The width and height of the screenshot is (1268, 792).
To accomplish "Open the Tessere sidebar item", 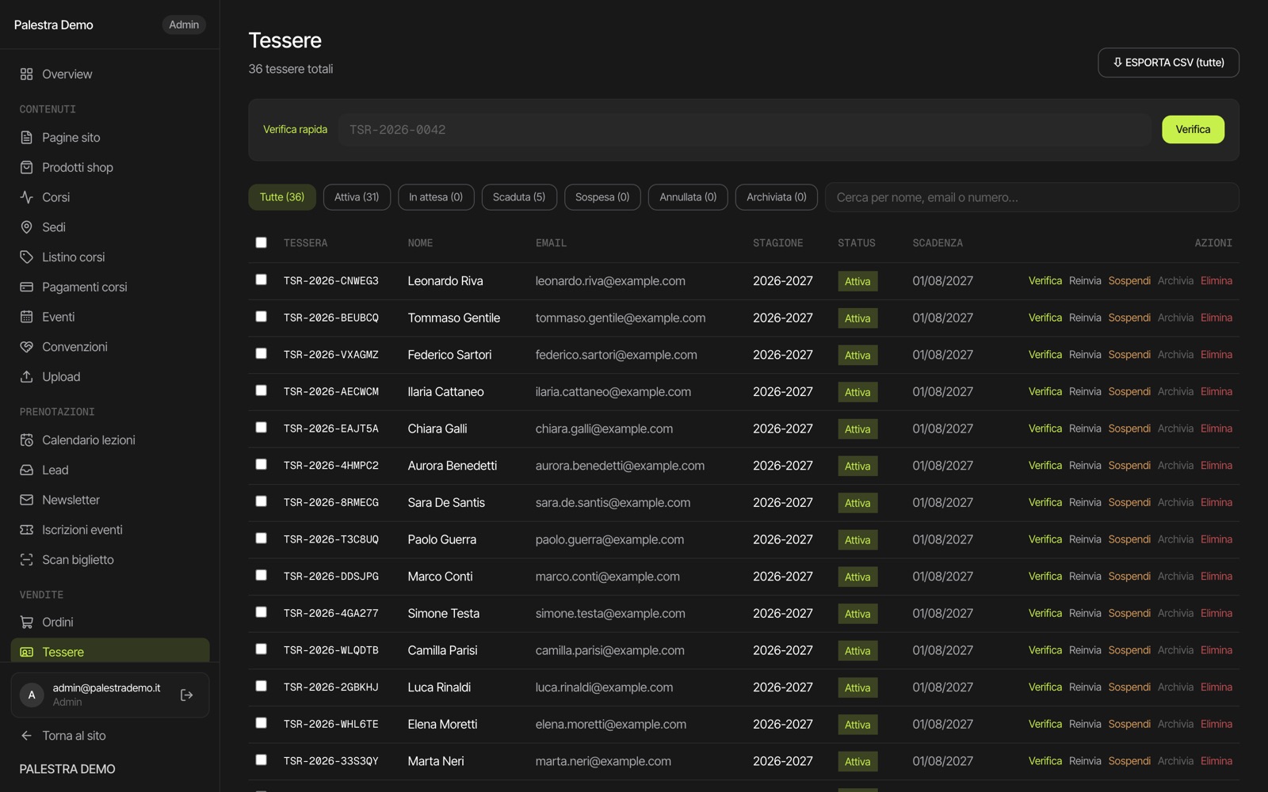I will pos(110,650).
